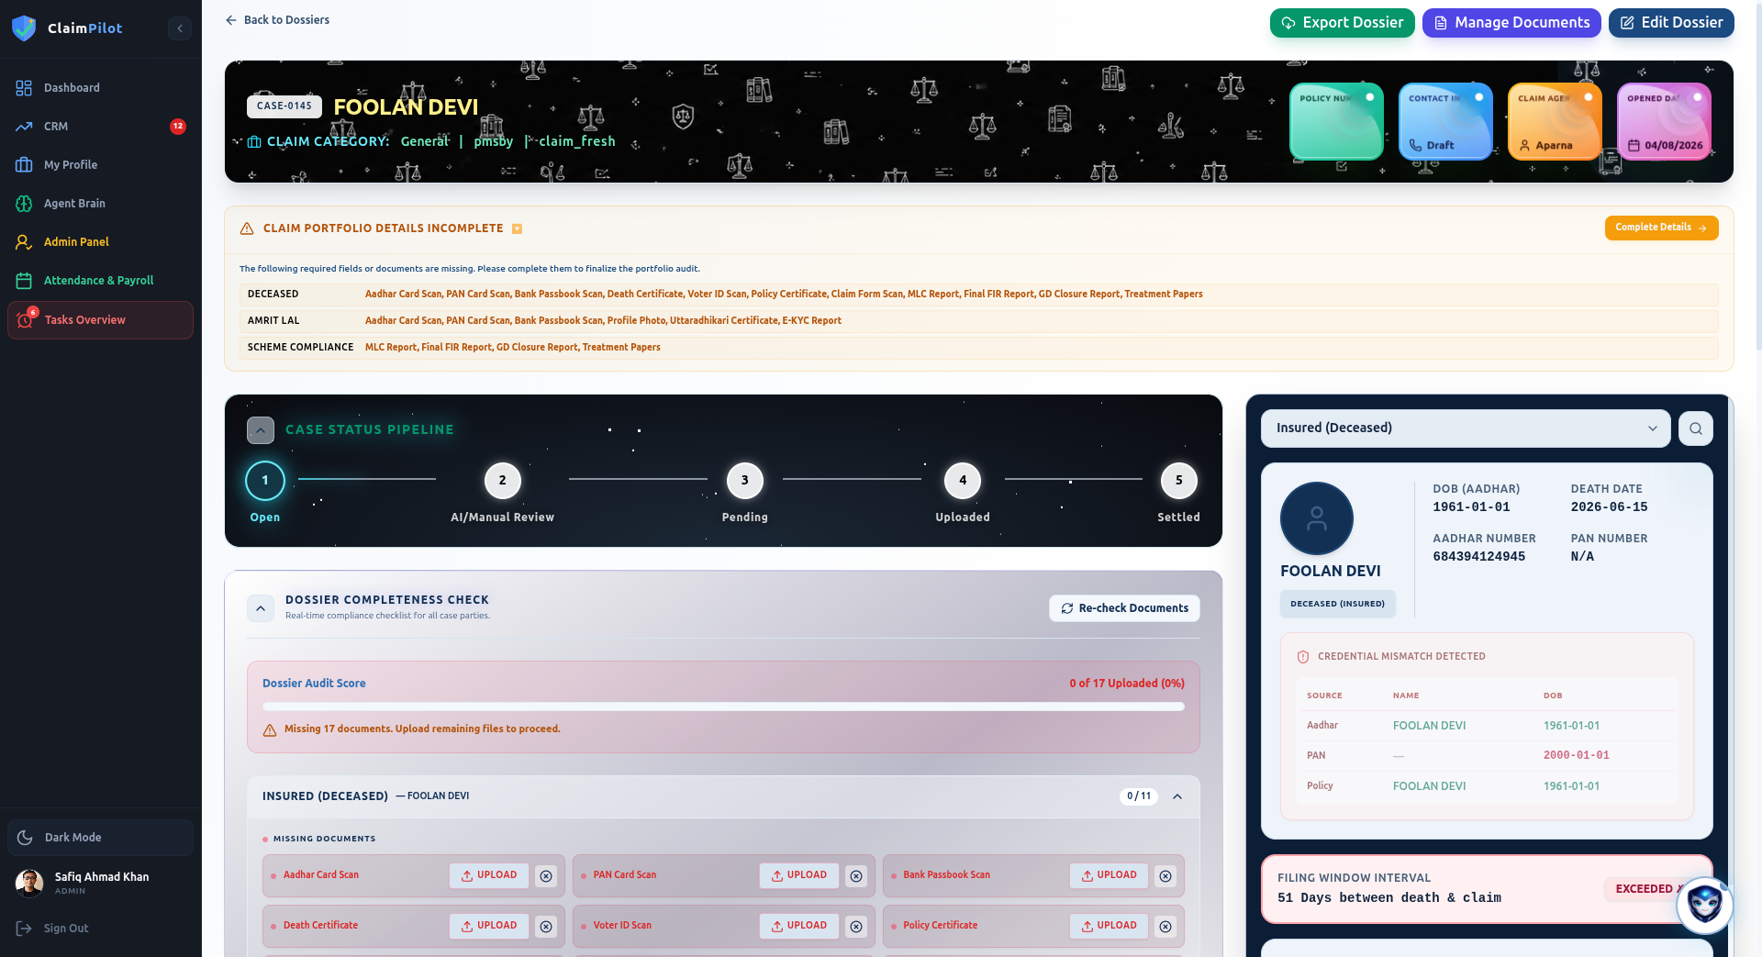Click the Agent Brain icon

(24, 204)
